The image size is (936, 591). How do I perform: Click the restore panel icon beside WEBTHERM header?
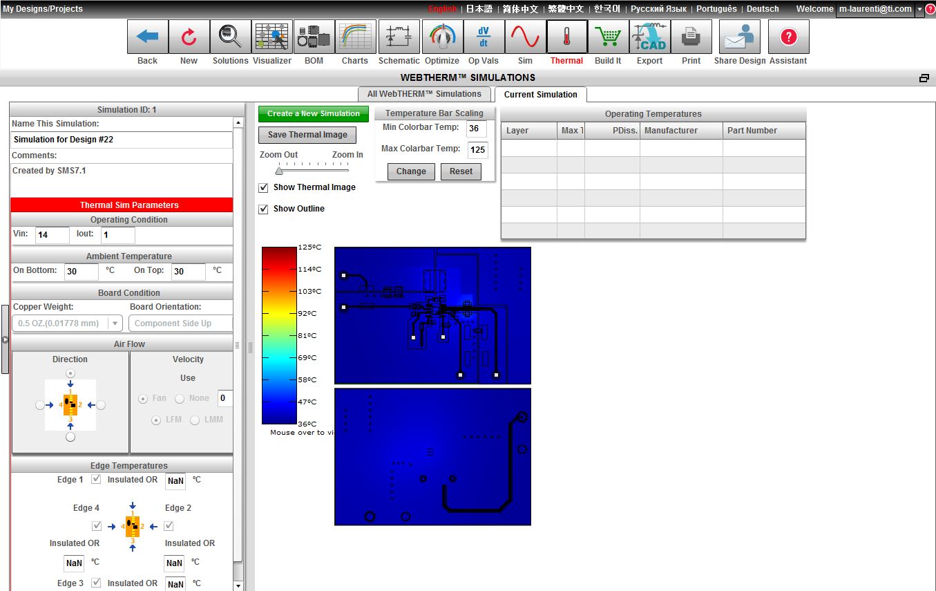(924, 78)
